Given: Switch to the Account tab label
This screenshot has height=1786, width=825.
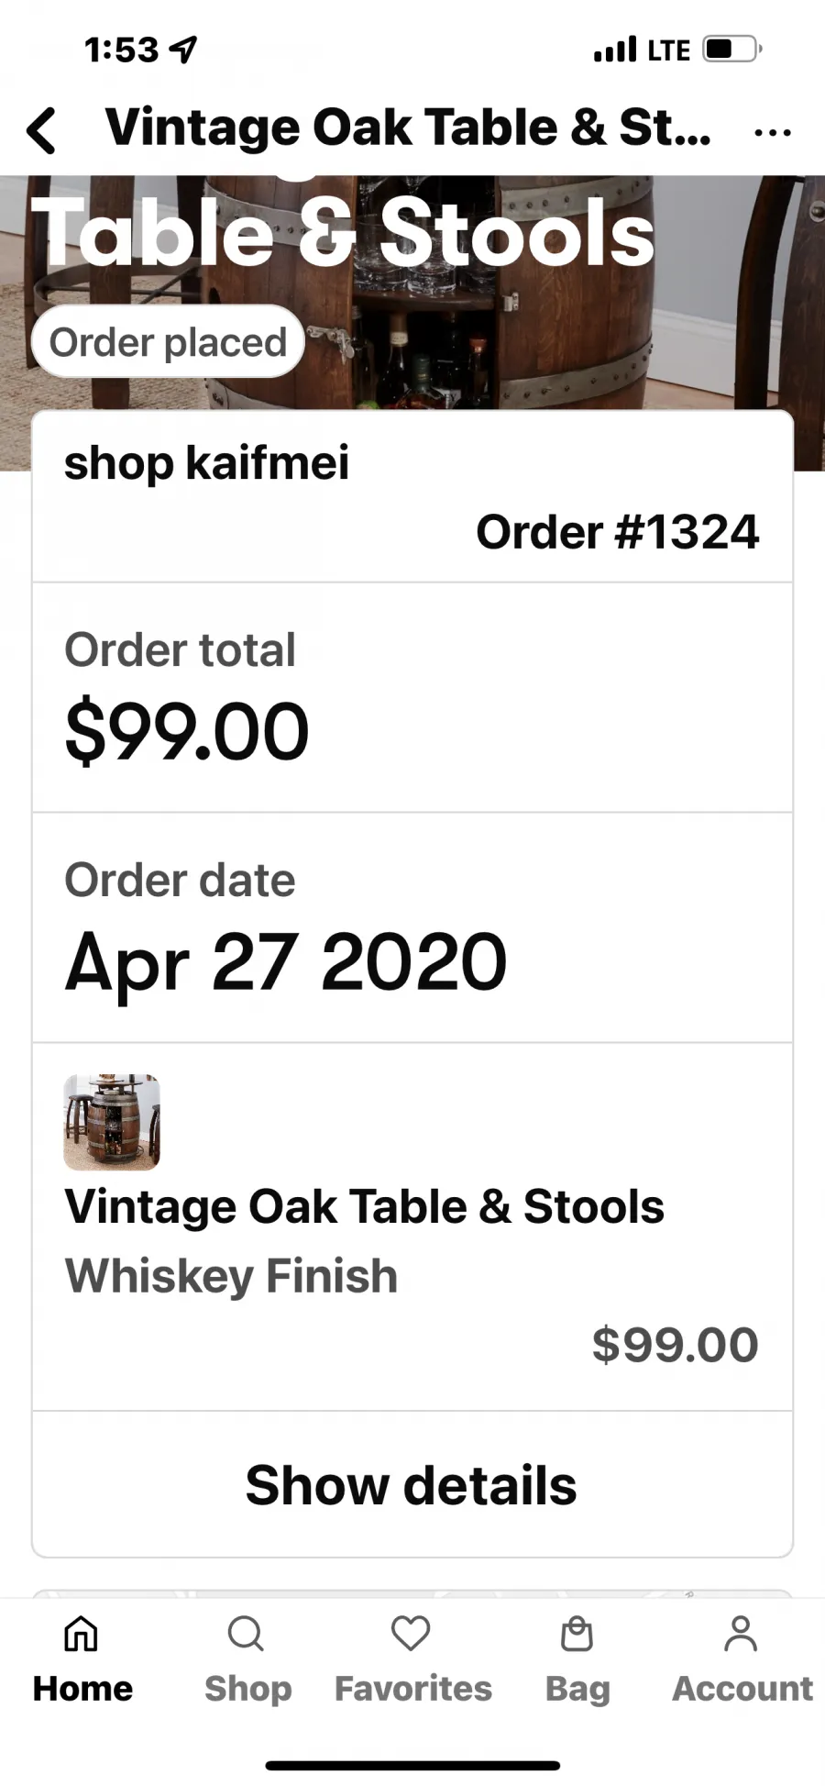Looking at the screenshot, I should (742, 1688).
